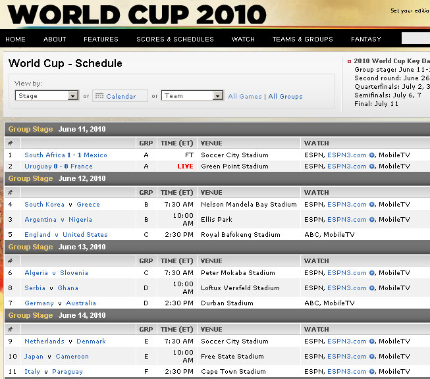This screenshot has height=379, width=430.
Task: Open Mexico team link
Action: point(95,155)
